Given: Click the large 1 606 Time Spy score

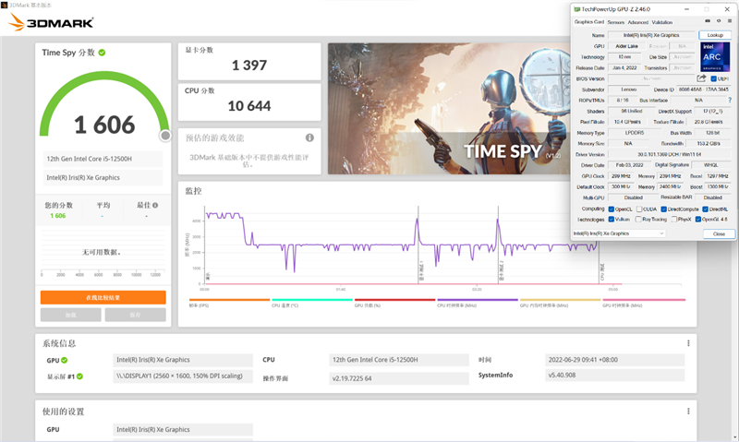Looking at the screenshot, I should pyautogui.click(x=104, y=125).
